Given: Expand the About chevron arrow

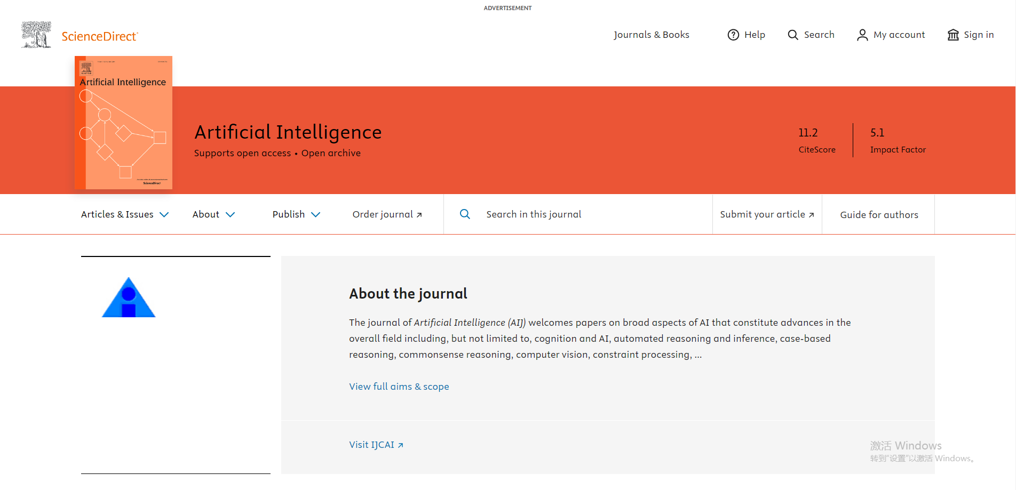Looking at the screenshot, I should pos(230,214).
